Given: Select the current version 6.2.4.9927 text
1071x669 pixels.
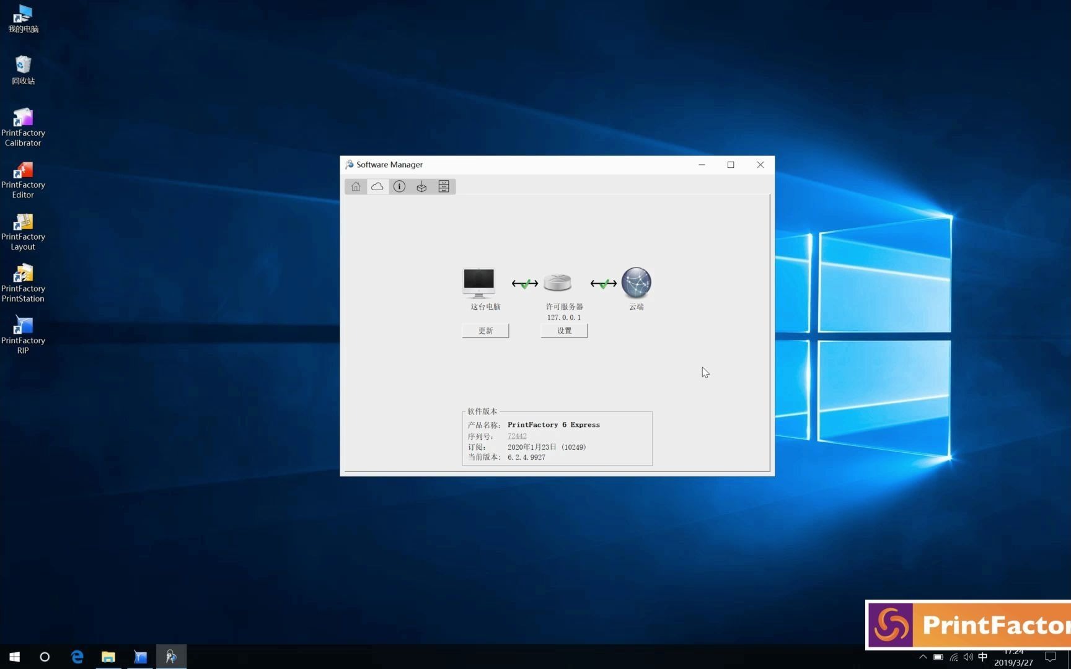Looking at the screenshot, I should (526, 457).
